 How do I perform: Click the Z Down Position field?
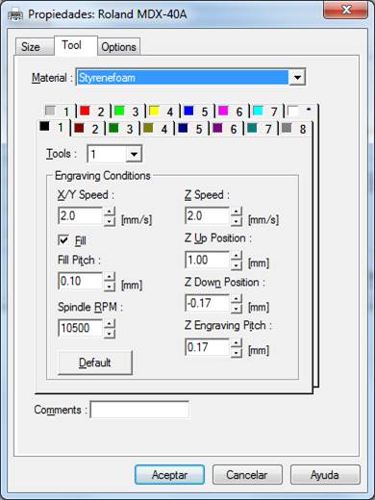[207, 303]
